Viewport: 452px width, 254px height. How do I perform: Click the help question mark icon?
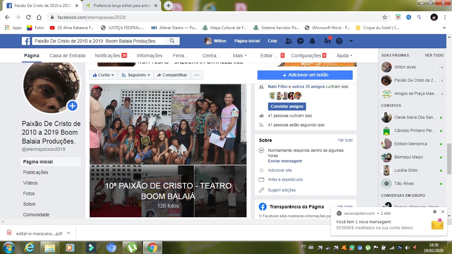[x=339, y=41]
